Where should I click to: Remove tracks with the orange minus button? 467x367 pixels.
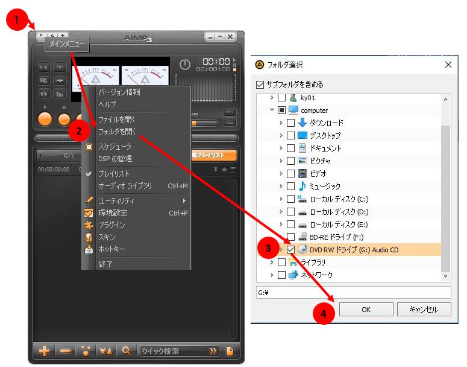(65, 351)
